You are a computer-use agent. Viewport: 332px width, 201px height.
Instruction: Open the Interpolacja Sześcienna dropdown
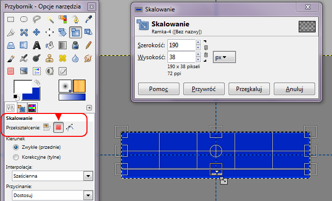coord(89,176)
